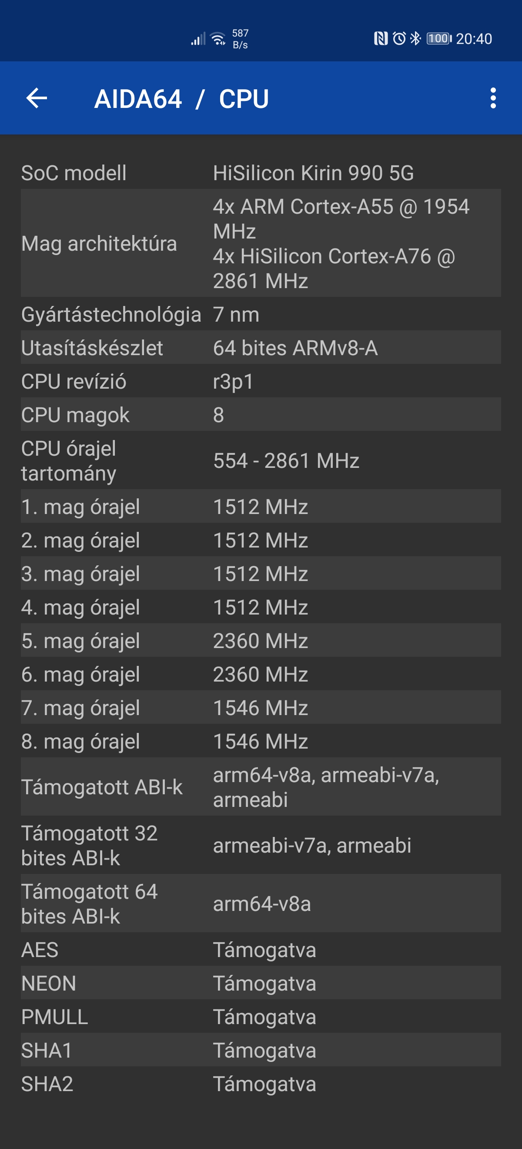Tap the Bluetooth status icon
The image size is (522, 1149).
[415, 39]
